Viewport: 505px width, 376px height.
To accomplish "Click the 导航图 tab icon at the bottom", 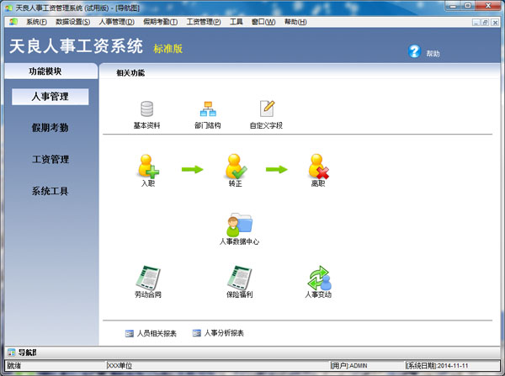I will coord(11,352).
